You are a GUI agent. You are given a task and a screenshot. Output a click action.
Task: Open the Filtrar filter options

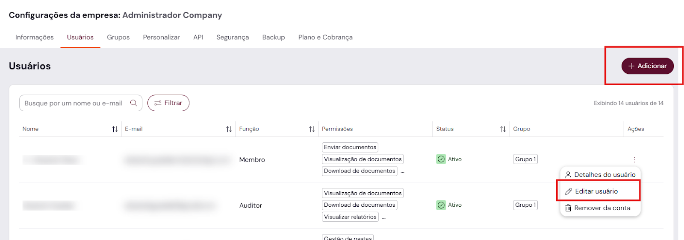click(168, 103)
